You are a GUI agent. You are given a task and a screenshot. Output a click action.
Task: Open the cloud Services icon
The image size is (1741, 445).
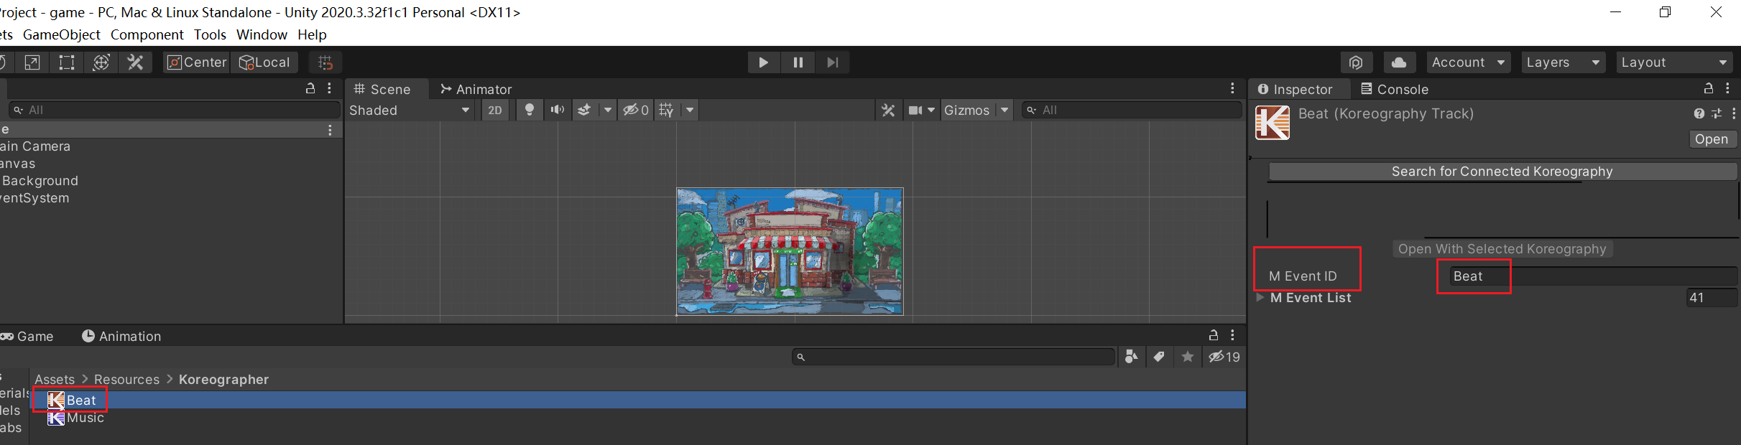[x=1399, y=62]
